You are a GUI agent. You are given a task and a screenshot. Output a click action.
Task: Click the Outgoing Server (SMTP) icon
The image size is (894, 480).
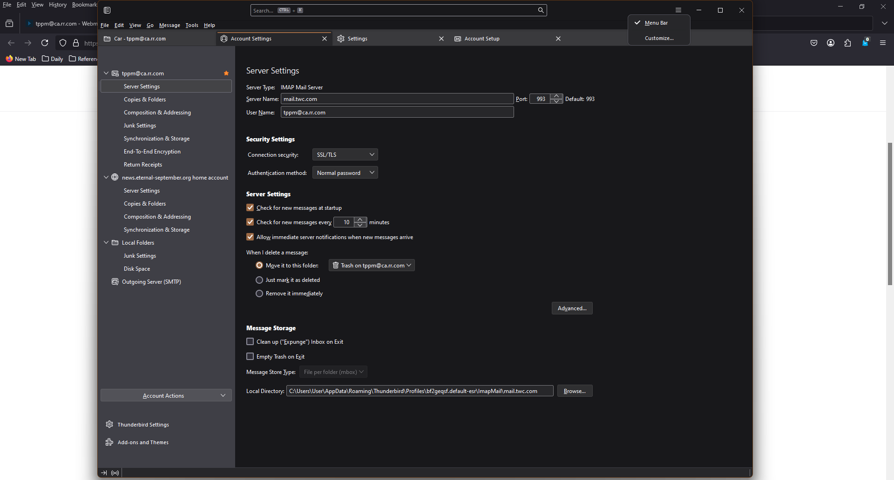click(x=115, y=282)
